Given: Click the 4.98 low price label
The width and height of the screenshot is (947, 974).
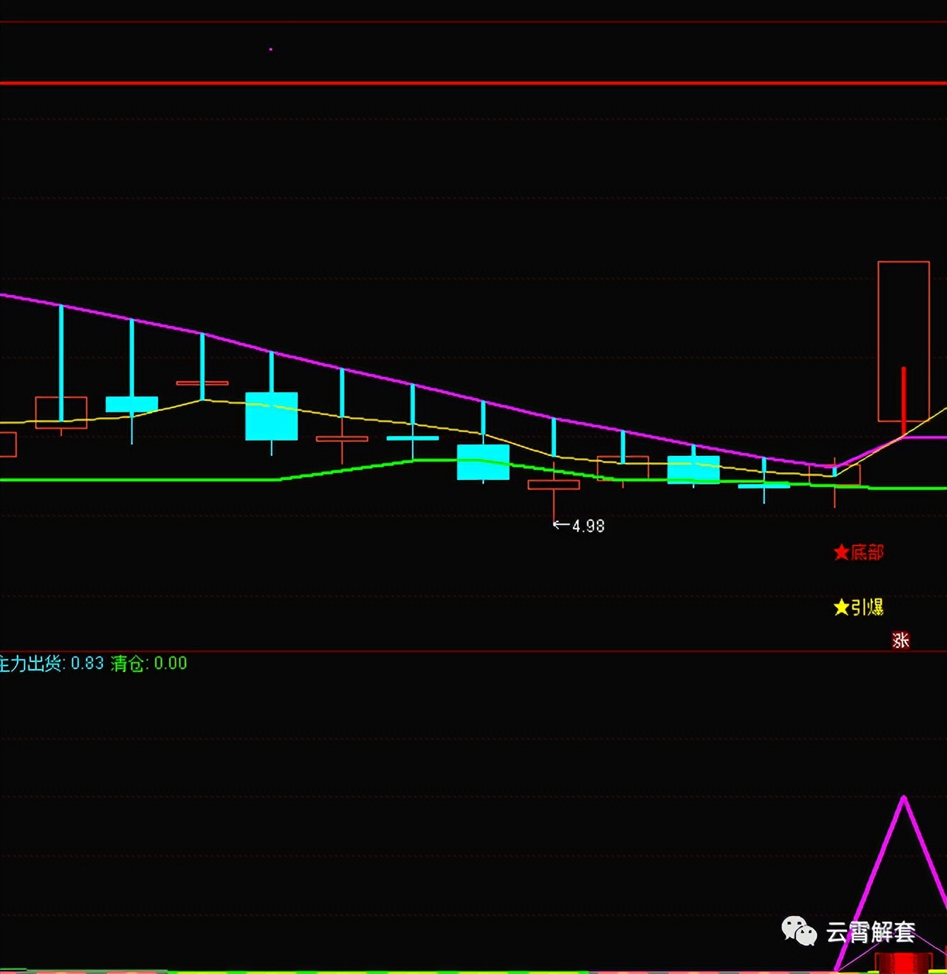Looking at the screenshot, I should (x=588, y=526).
